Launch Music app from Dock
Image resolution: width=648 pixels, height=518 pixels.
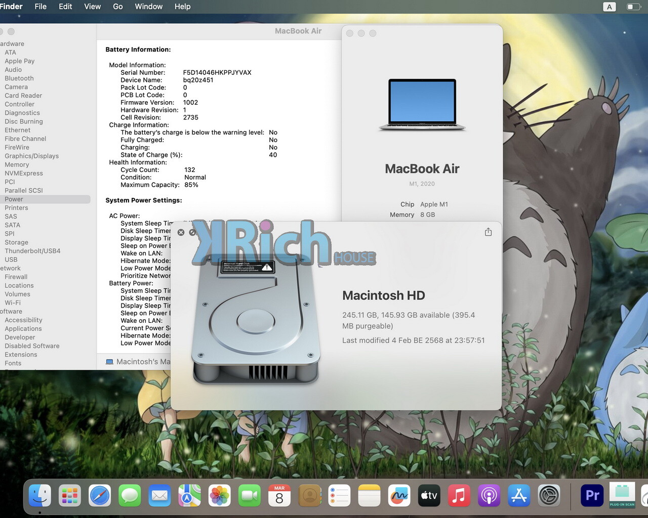coord(459,496)
